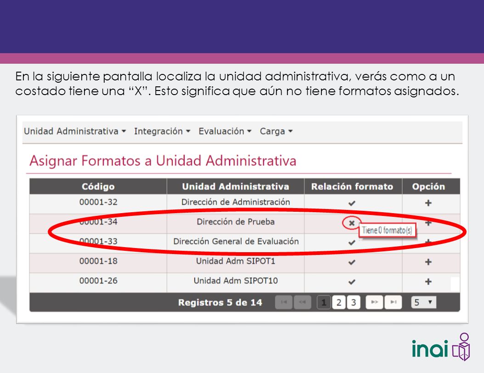Go to next page of records
484x373 pixels.
tap(374, 302)
